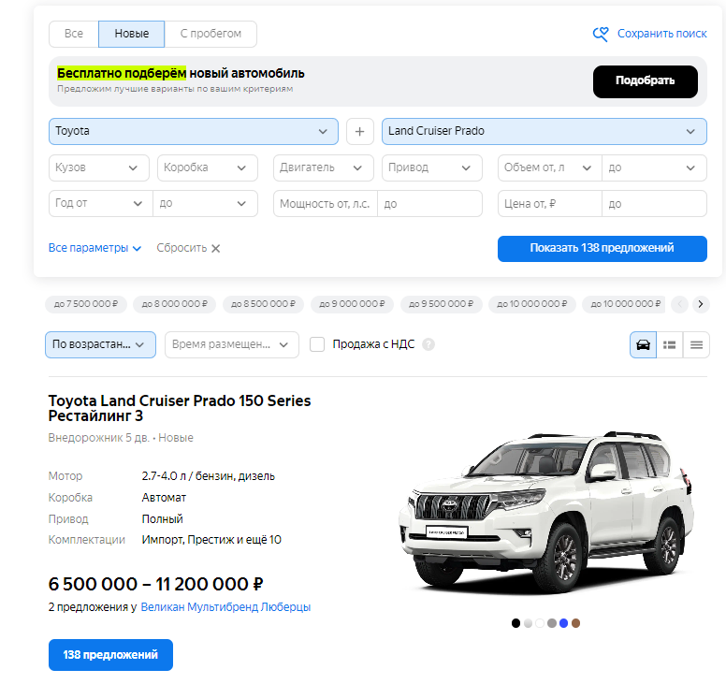Expand Все параметры

[x=94, y=248]
